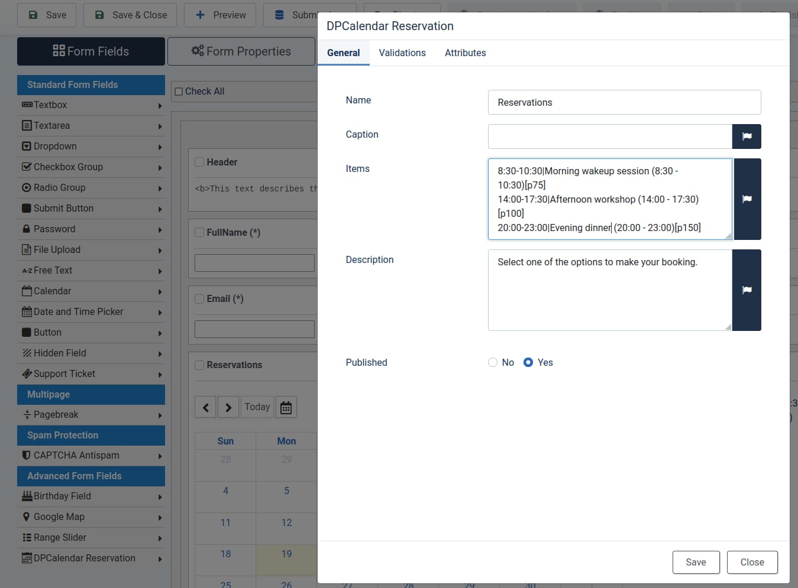Image resolution: width=798 pixels, height=588 pixels.
Task: Expand the Dropdown field arrow
Action: pyautogui.click(x=160, y=147)
